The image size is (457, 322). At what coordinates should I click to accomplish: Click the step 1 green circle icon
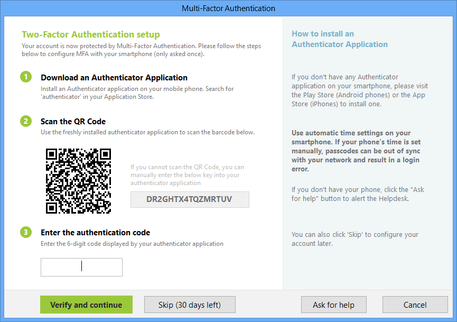[26, 77]
